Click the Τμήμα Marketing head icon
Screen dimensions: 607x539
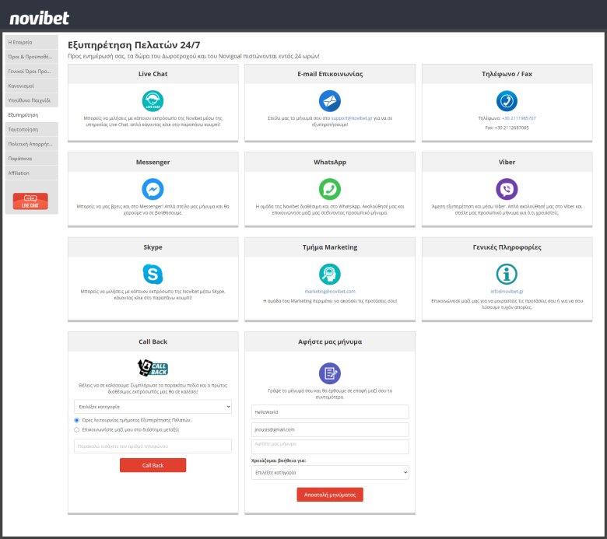point(330,275)
